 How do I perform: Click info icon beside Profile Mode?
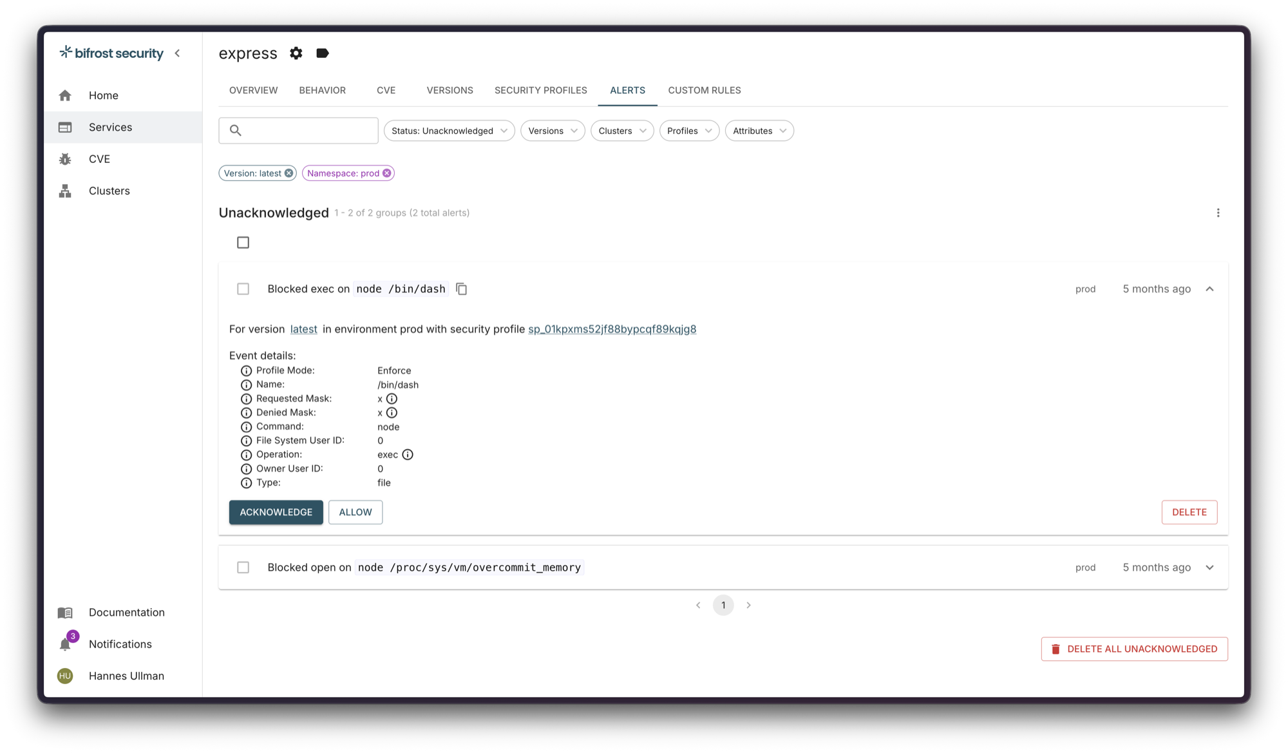246,371
